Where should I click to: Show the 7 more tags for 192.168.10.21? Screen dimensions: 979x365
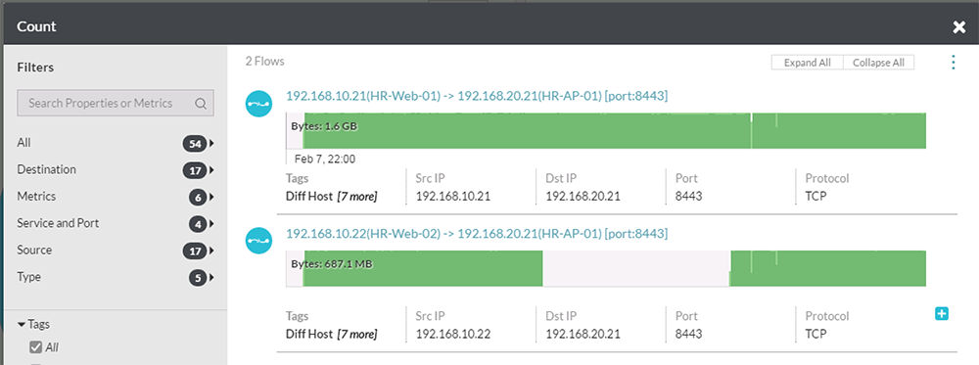tap(357, 197)
